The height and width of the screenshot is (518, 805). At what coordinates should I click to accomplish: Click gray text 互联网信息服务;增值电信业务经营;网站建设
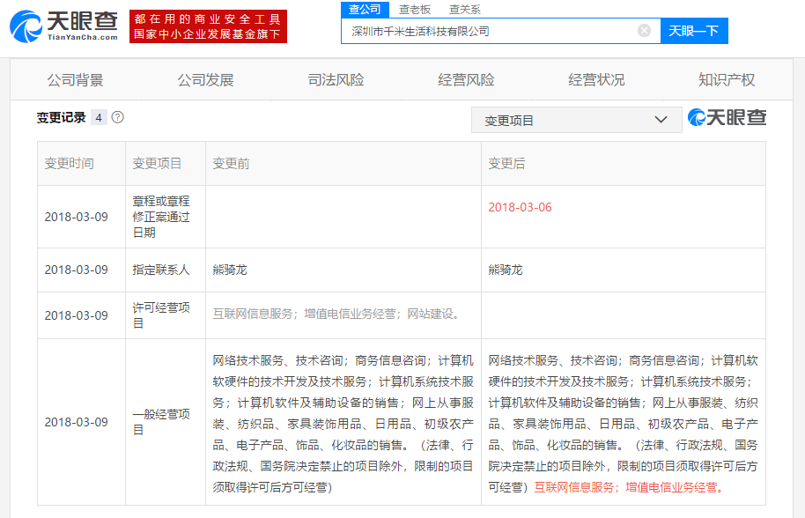tap(336, 314)
